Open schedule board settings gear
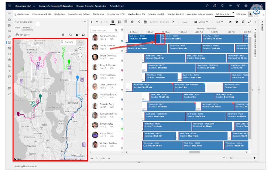 [237, 22]
